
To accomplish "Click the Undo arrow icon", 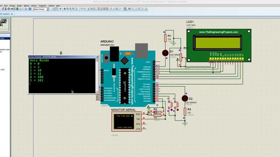I will 81,9.
